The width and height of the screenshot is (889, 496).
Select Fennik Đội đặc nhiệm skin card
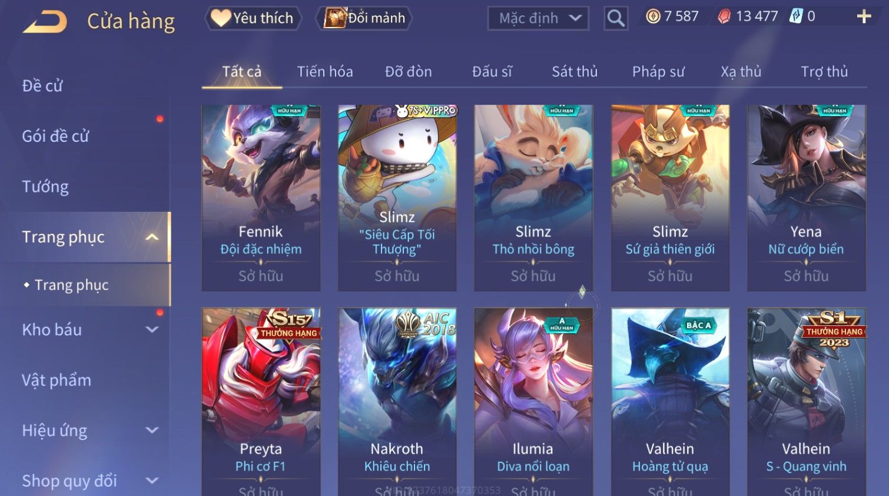(x=261, y=198)
